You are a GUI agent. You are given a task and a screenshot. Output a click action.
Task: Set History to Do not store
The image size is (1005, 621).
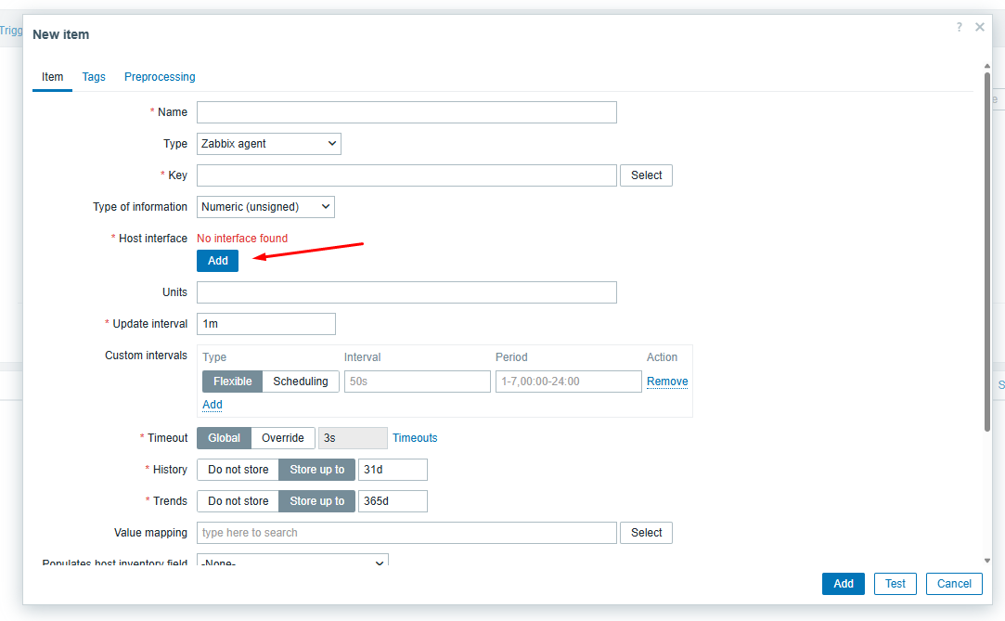click(x=238, y=470)
